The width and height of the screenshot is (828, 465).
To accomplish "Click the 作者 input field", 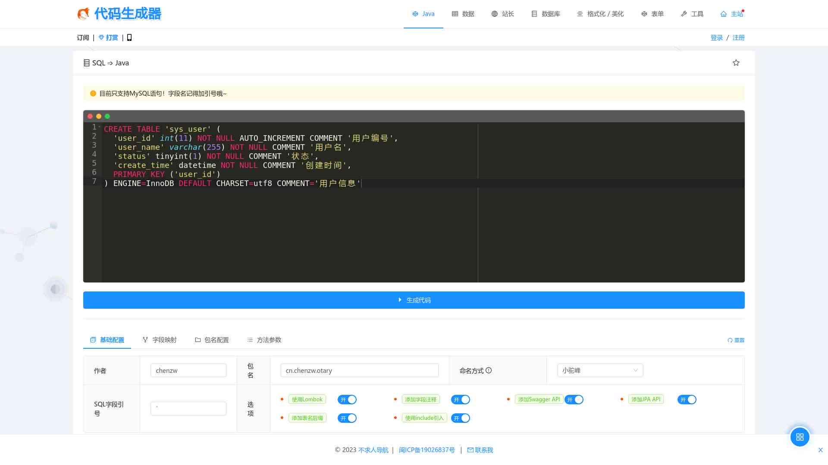I will pyautogui.click(x=188, y=370).
